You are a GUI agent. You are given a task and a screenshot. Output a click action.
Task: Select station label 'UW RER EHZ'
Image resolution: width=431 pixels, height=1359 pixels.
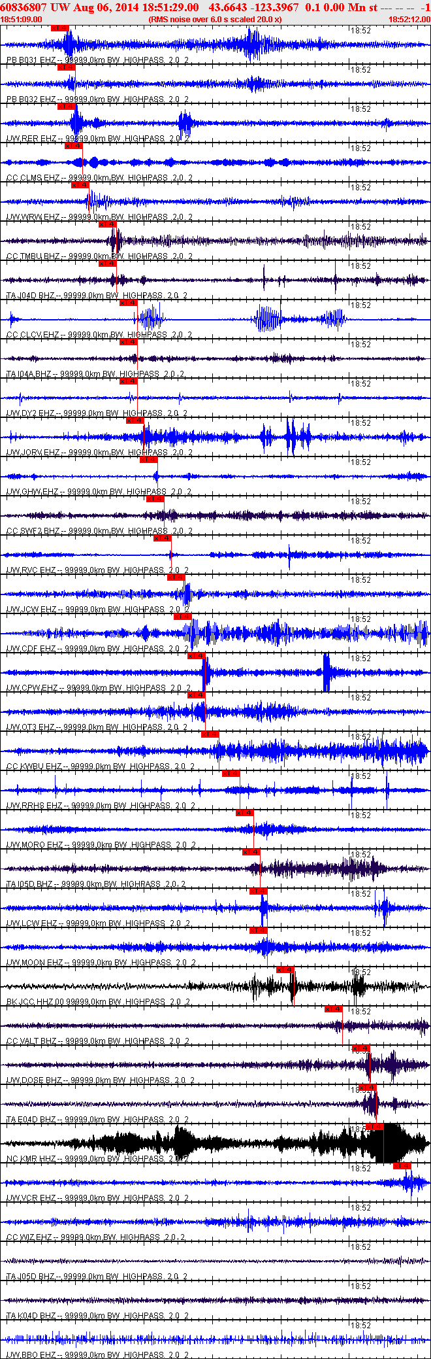click(31, 139)
